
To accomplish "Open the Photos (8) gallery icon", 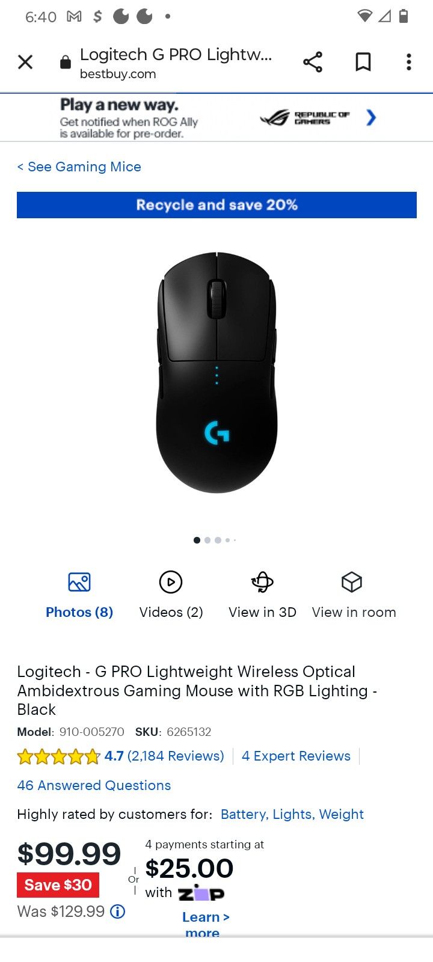I will (79, 582).
